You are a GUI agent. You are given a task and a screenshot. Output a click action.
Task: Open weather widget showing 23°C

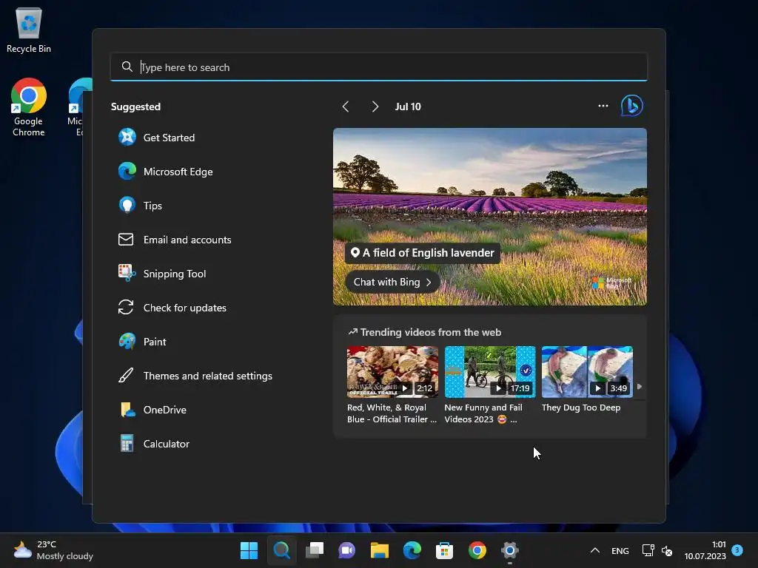53,550
